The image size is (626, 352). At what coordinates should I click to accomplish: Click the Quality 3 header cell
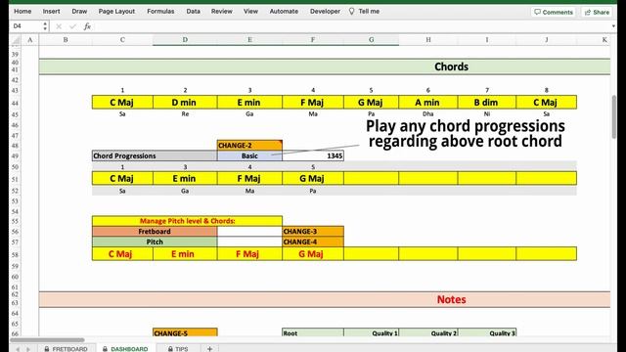(487, 332)
